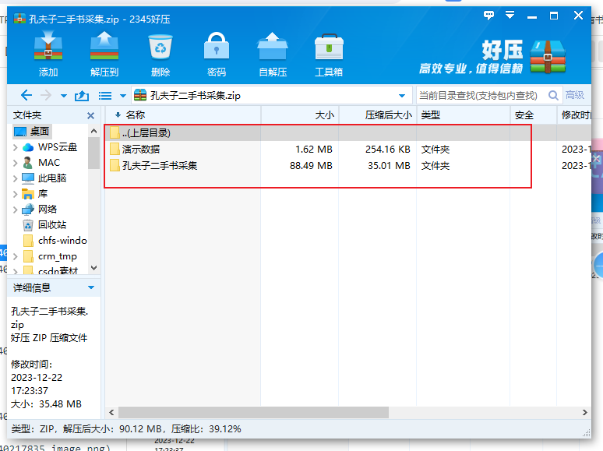Viewport: 603px width, 451px height.
Task: Expand the address path dropdown
Action: 402,96
